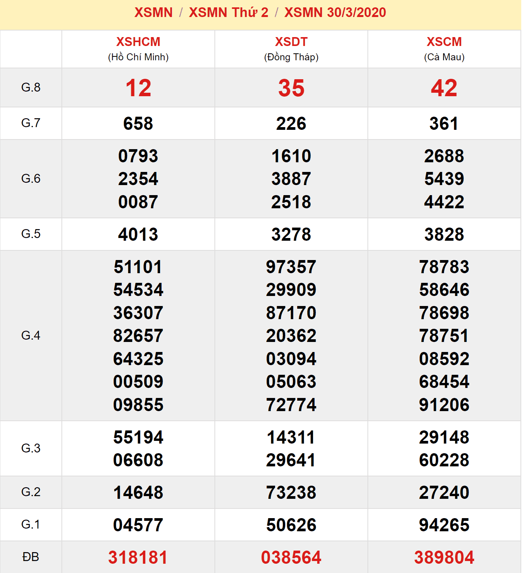The width and height of the screenshot is (522, 573).
Task: Open the XSMN Thứ 2 breadcrumb link
Action: 228,12
